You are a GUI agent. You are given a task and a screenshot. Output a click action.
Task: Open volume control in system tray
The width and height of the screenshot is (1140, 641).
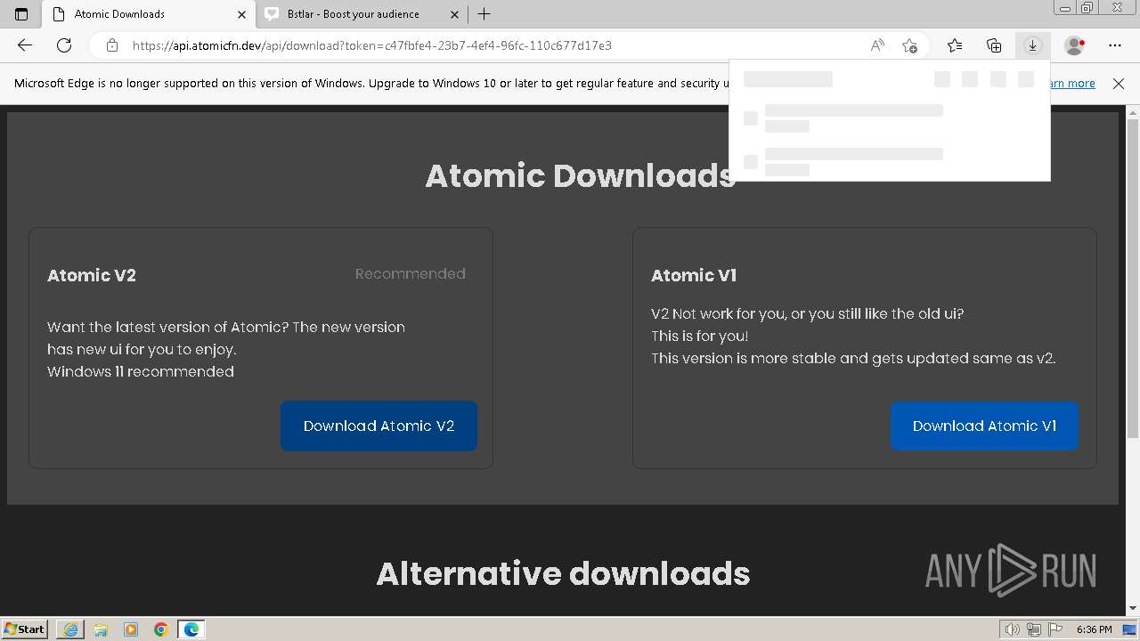click(1013, 629)
